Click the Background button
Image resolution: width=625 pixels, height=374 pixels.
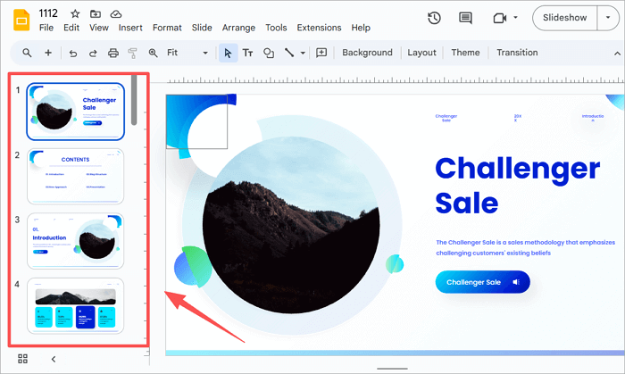(367, 53)
